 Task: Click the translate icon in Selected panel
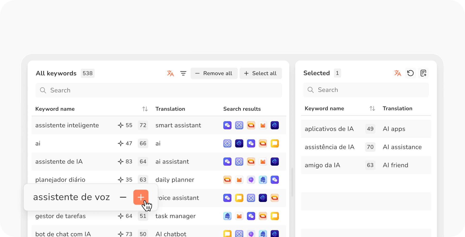pos(398,73)
